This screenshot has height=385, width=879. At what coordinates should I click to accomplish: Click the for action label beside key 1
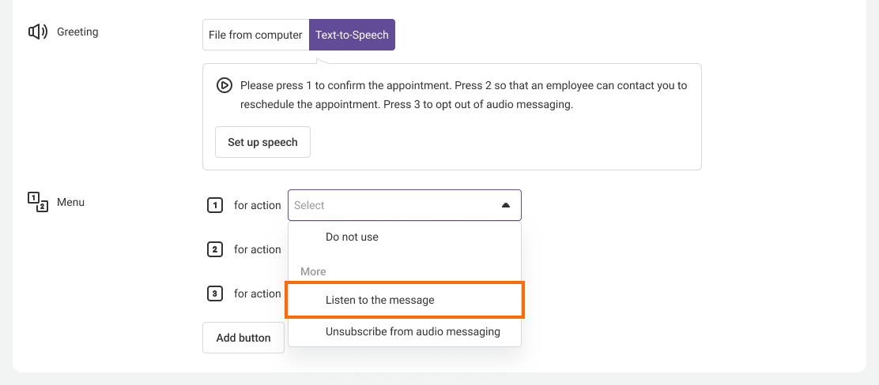(x=257, y=205)
